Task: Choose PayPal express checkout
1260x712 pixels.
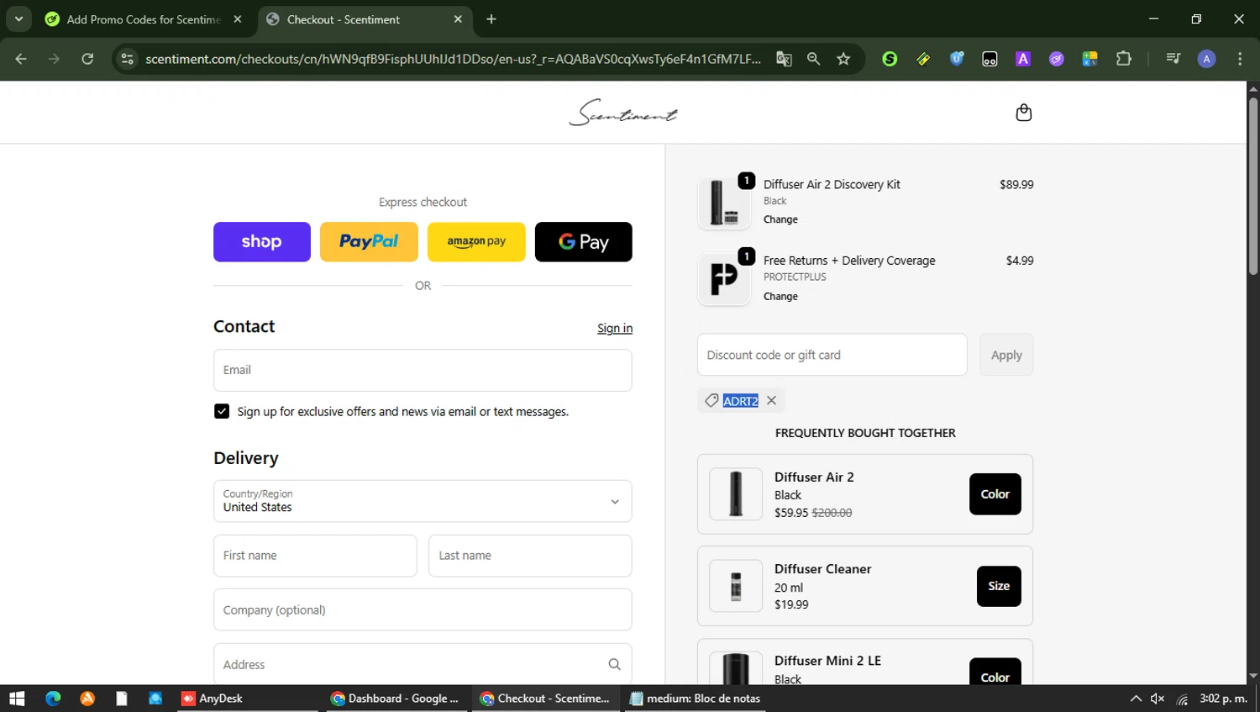Action: click(369, 242)
